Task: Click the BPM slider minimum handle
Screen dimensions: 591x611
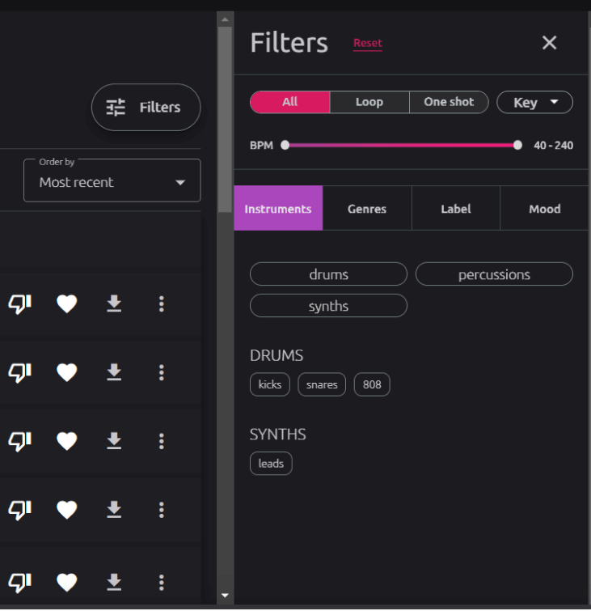Action: tap(285, 145)
